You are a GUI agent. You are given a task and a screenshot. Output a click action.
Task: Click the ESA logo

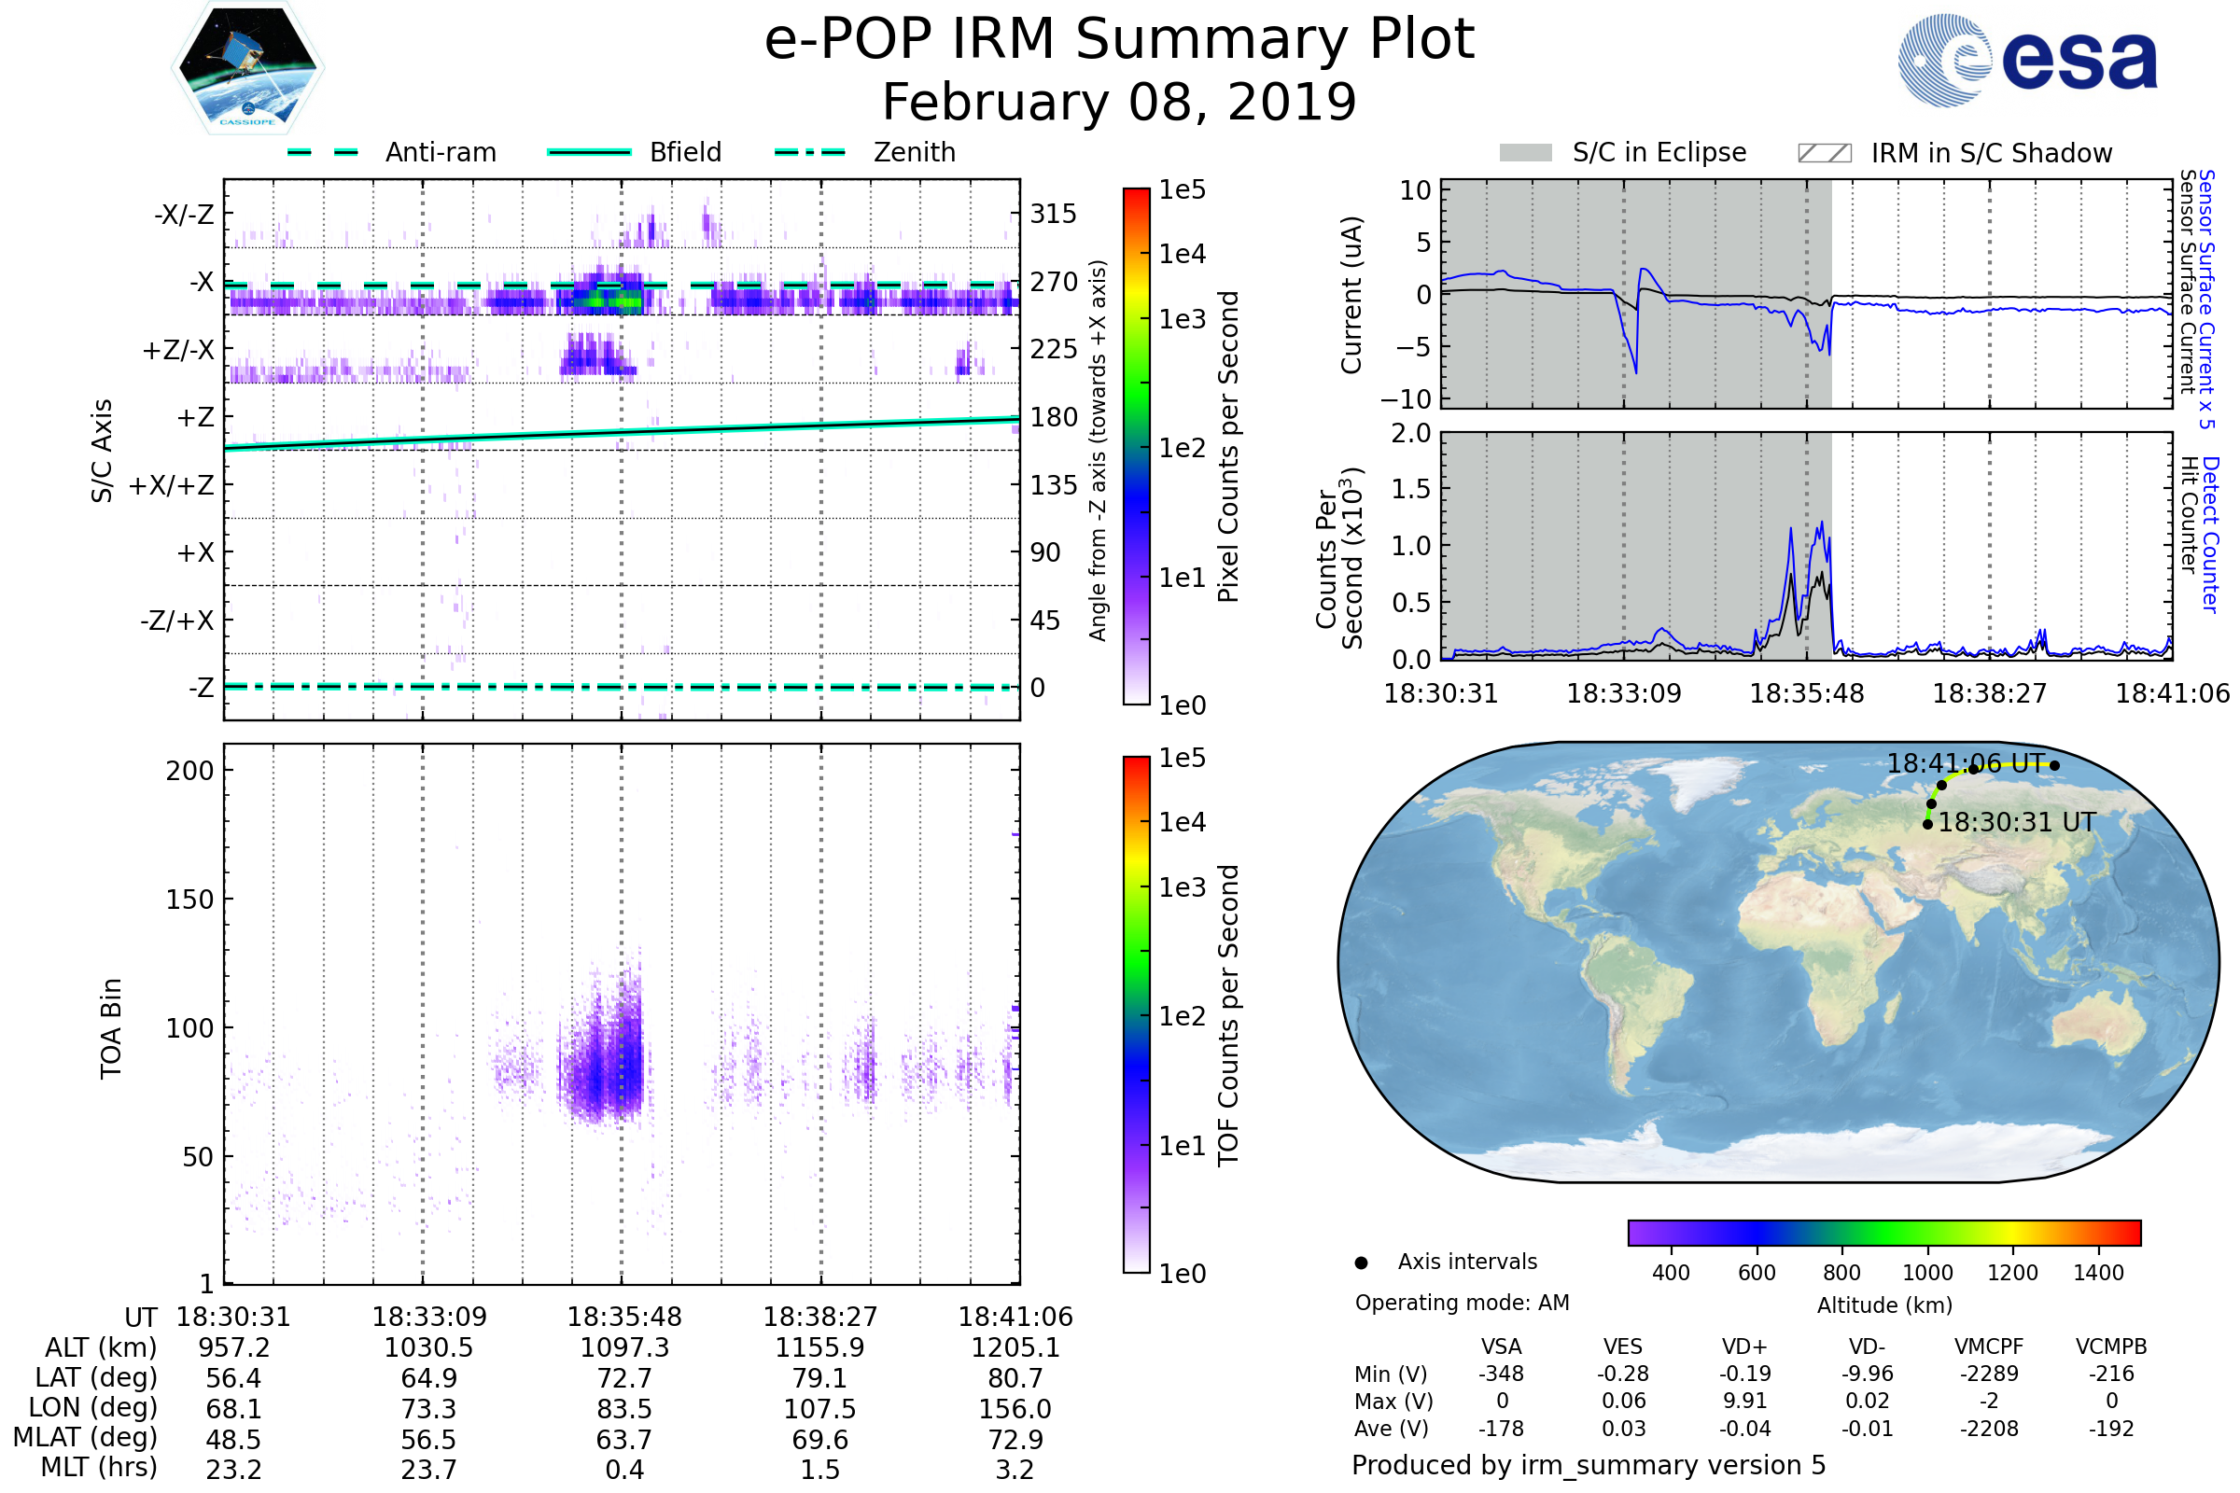[x=2026, y=61]
